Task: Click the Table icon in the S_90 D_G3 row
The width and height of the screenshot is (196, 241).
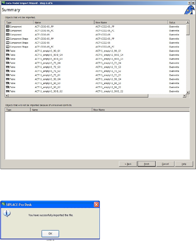Action: [x=8, y=59]
